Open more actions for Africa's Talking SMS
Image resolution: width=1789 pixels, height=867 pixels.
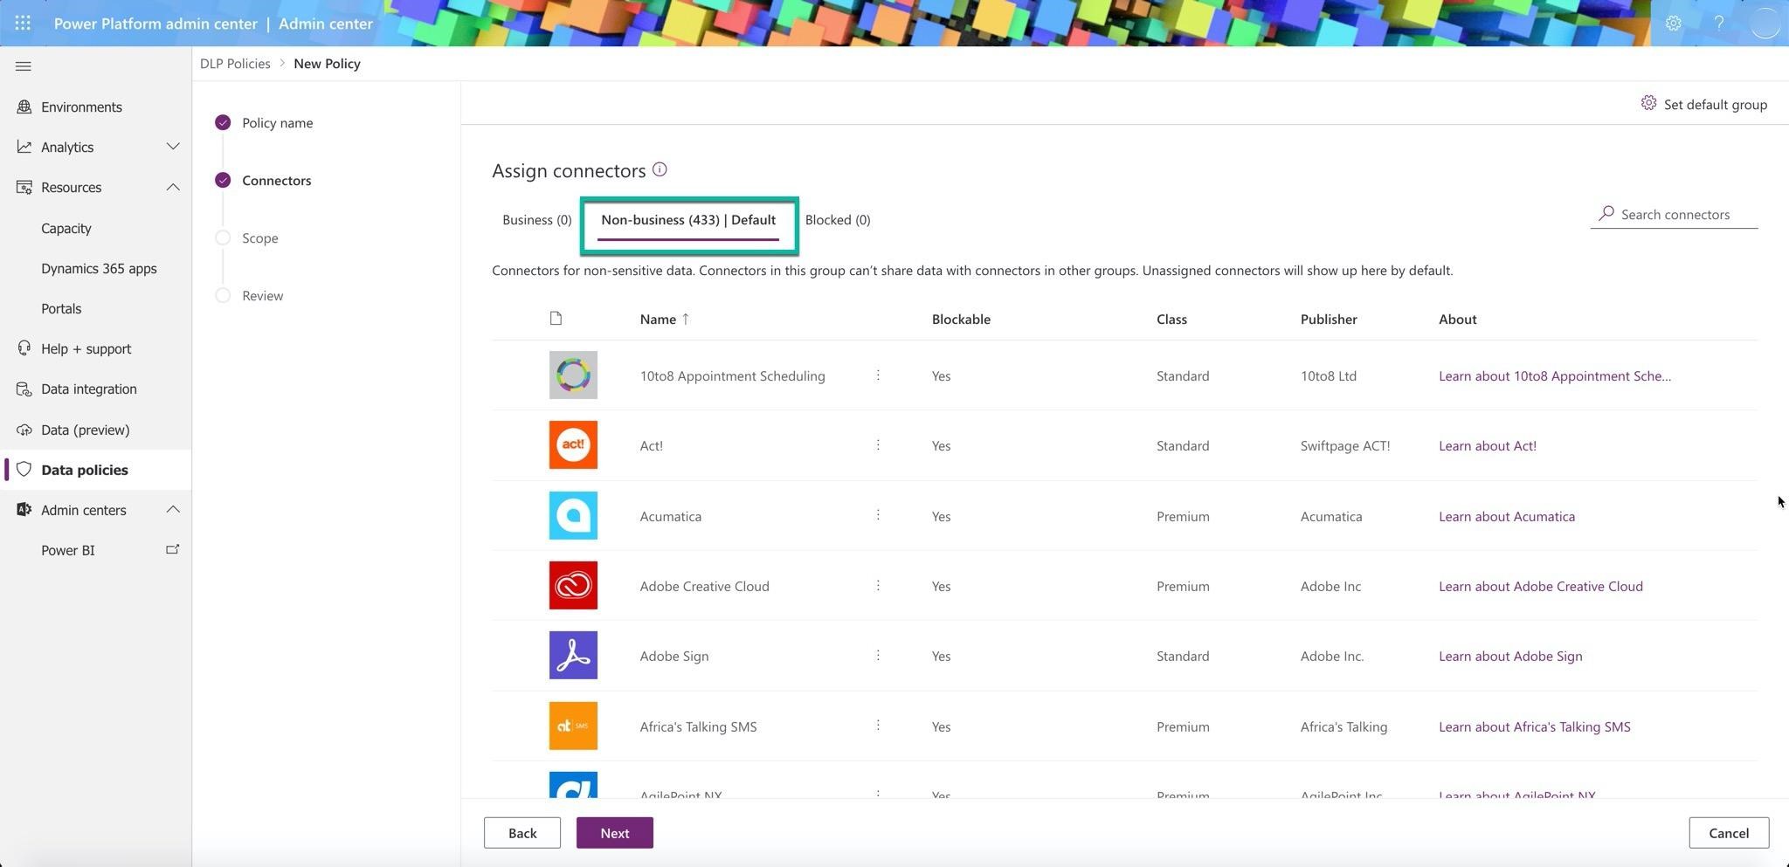(878, 726)
